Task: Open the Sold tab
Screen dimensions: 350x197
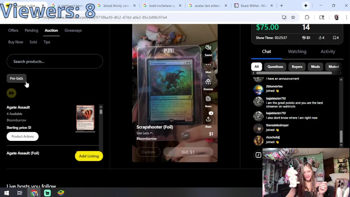Action: coord(33,42)
